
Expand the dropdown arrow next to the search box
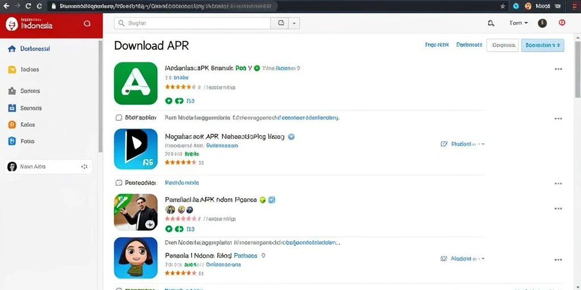(294, 23)
